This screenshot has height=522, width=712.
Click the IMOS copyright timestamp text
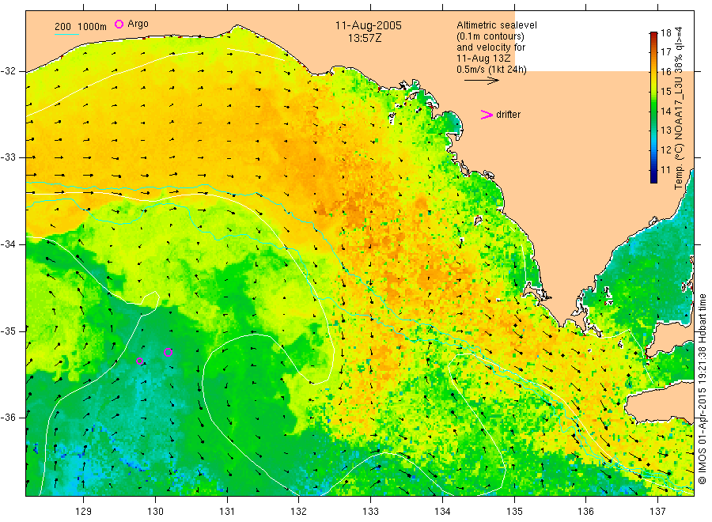[x=702, y=388]
